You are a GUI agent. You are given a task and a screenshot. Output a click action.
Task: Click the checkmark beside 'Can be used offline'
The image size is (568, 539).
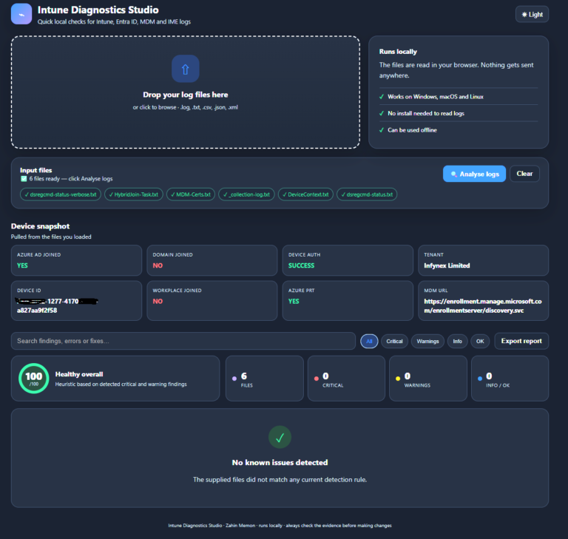[x=382, y=130]
